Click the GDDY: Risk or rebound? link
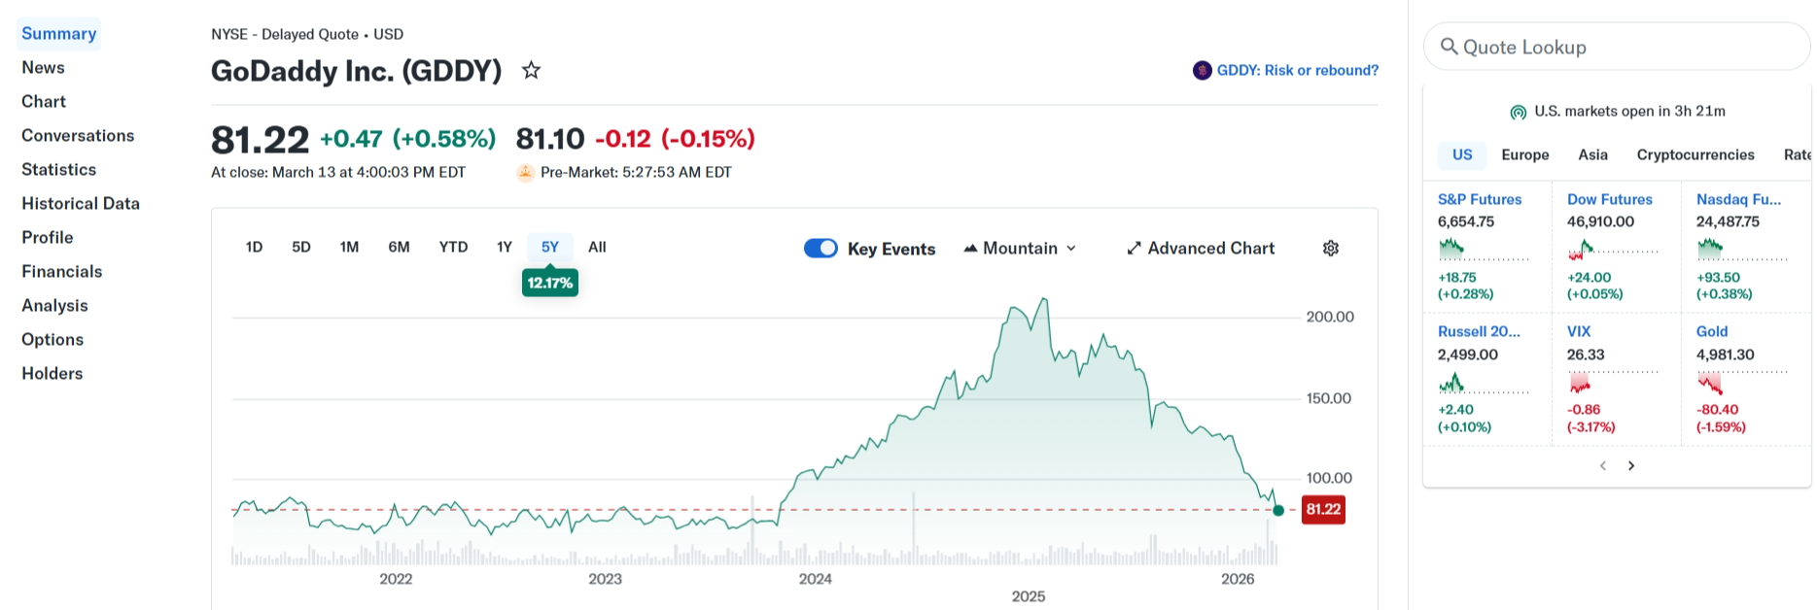This screenshot has width=1817, height=610. (x=1298, y=71)
